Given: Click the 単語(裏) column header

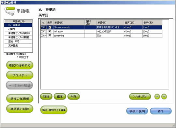Looking at the screenshot, I should pos(110,23).
